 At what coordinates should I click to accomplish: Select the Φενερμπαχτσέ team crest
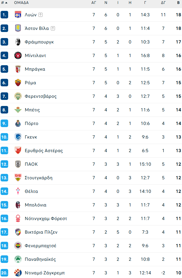[17, 245]
